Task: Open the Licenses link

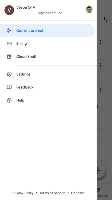Action: point(78,193)
